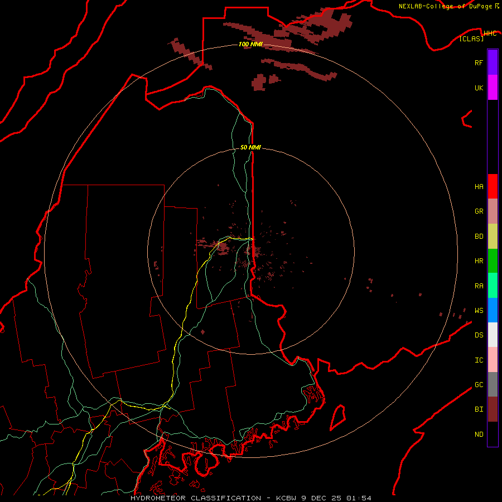502x502 pixels.
Task: Click the HA red legend swatch
Action: (x=493, y=186)
